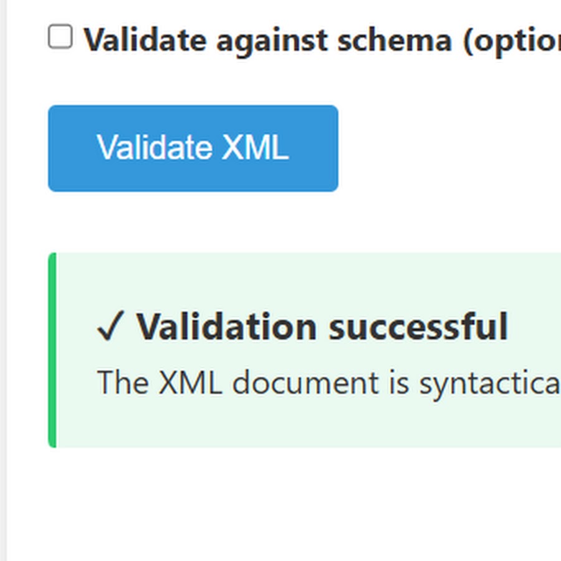The height and width of the screenshot is (561, 561).
Task: Click '(optio' text after schema label
Action: (512, 41)
